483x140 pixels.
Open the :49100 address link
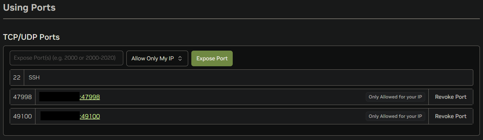pos(90,116)
